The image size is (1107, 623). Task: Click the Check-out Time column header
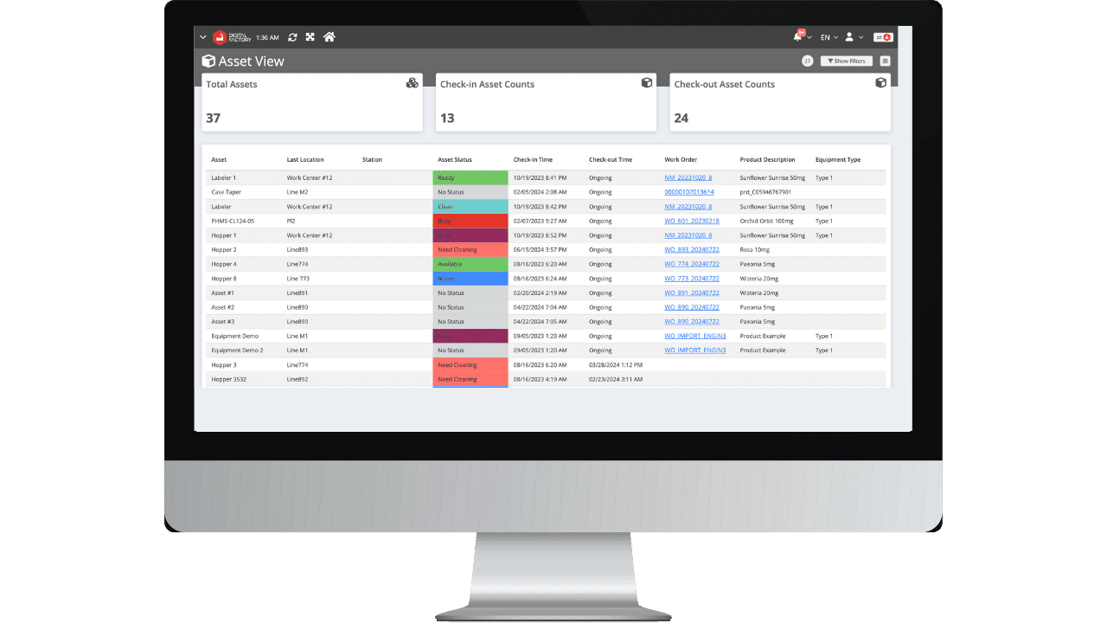[611, 160]
